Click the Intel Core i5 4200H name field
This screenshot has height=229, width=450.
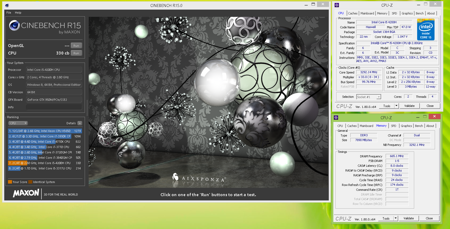(x=384, y=22)
